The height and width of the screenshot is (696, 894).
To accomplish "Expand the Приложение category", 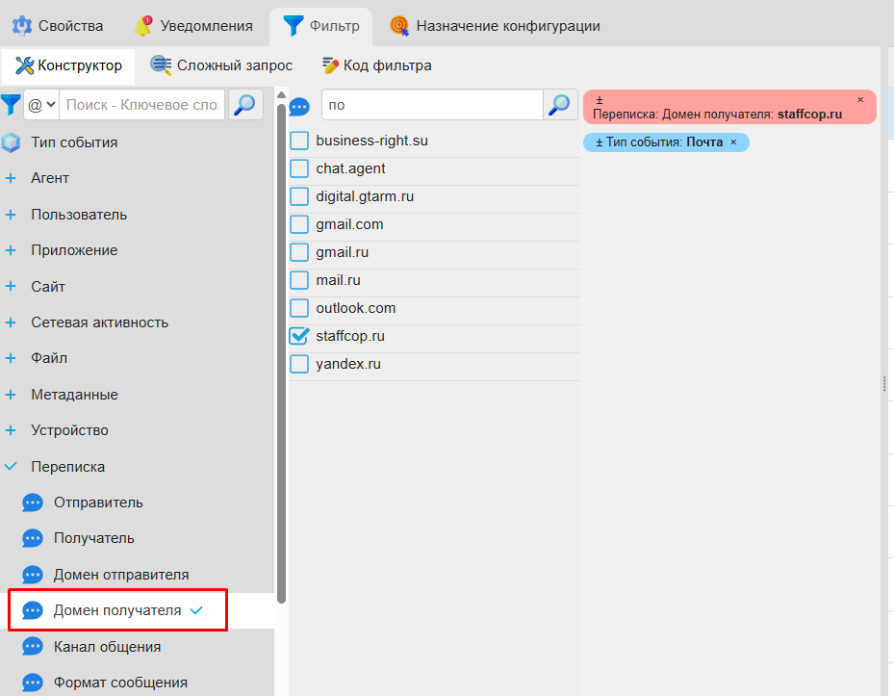I will point(11,250).
